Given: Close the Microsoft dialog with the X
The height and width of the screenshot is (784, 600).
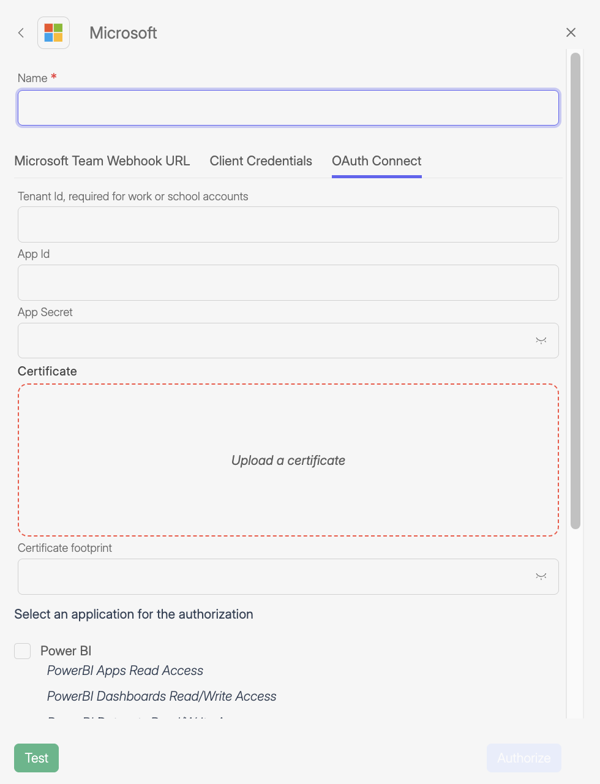Looking at the screenshot, I should tap(571, 32).
